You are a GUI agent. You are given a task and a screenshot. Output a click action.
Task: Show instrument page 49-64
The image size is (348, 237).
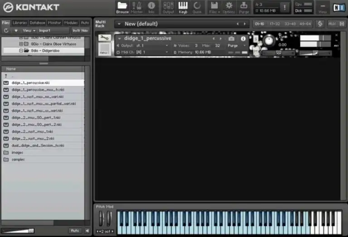[305, 24]
